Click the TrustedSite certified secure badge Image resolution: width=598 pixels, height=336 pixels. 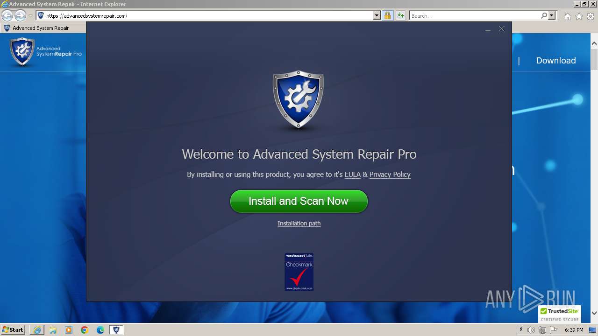560,315
